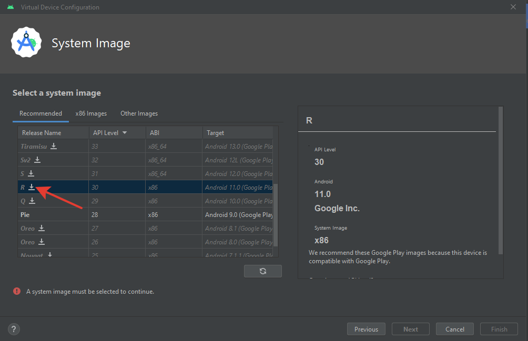Click API level 26 cell

pos(117,242)
